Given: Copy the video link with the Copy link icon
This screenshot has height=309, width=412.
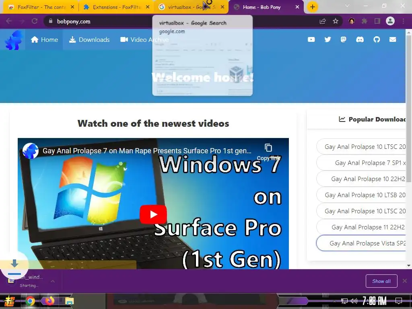Looking at the screenshot, I should (x=268, y=148).
